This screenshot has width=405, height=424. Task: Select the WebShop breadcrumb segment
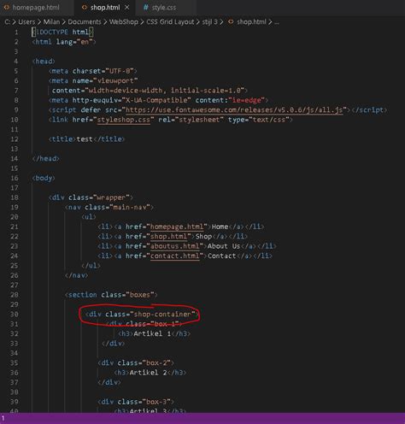coord(123,22)
